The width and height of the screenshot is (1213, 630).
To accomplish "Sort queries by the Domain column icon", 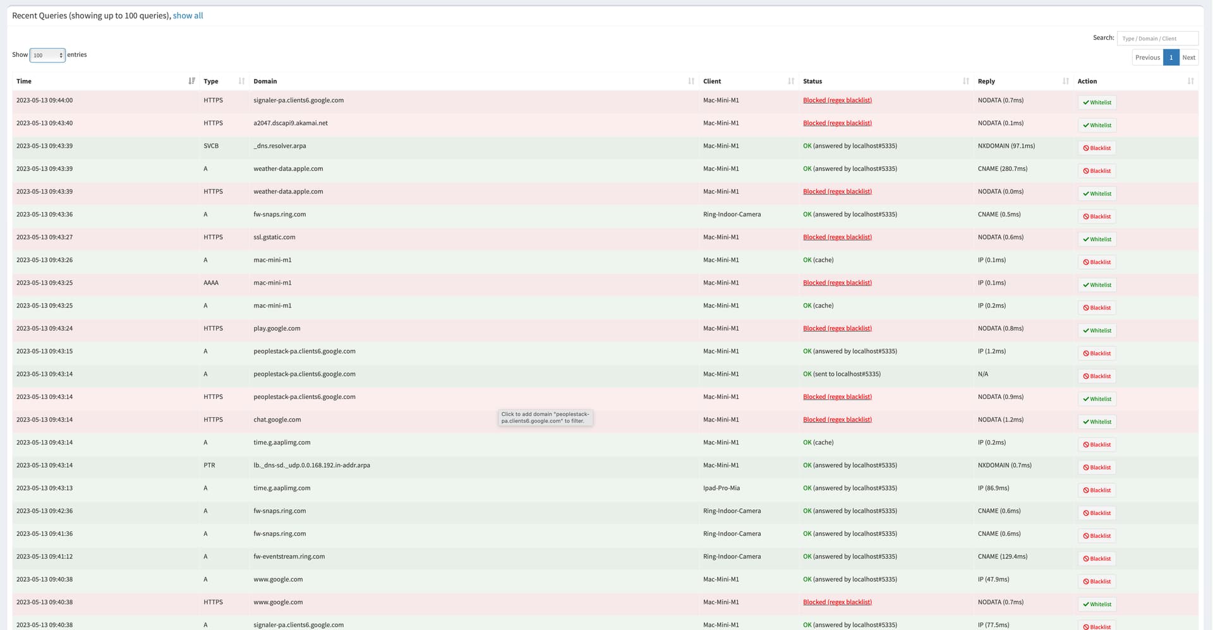I will point(690,81).
